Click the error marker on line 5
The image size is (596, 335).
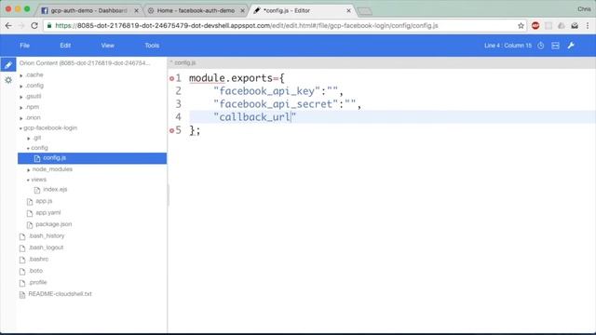171,130
